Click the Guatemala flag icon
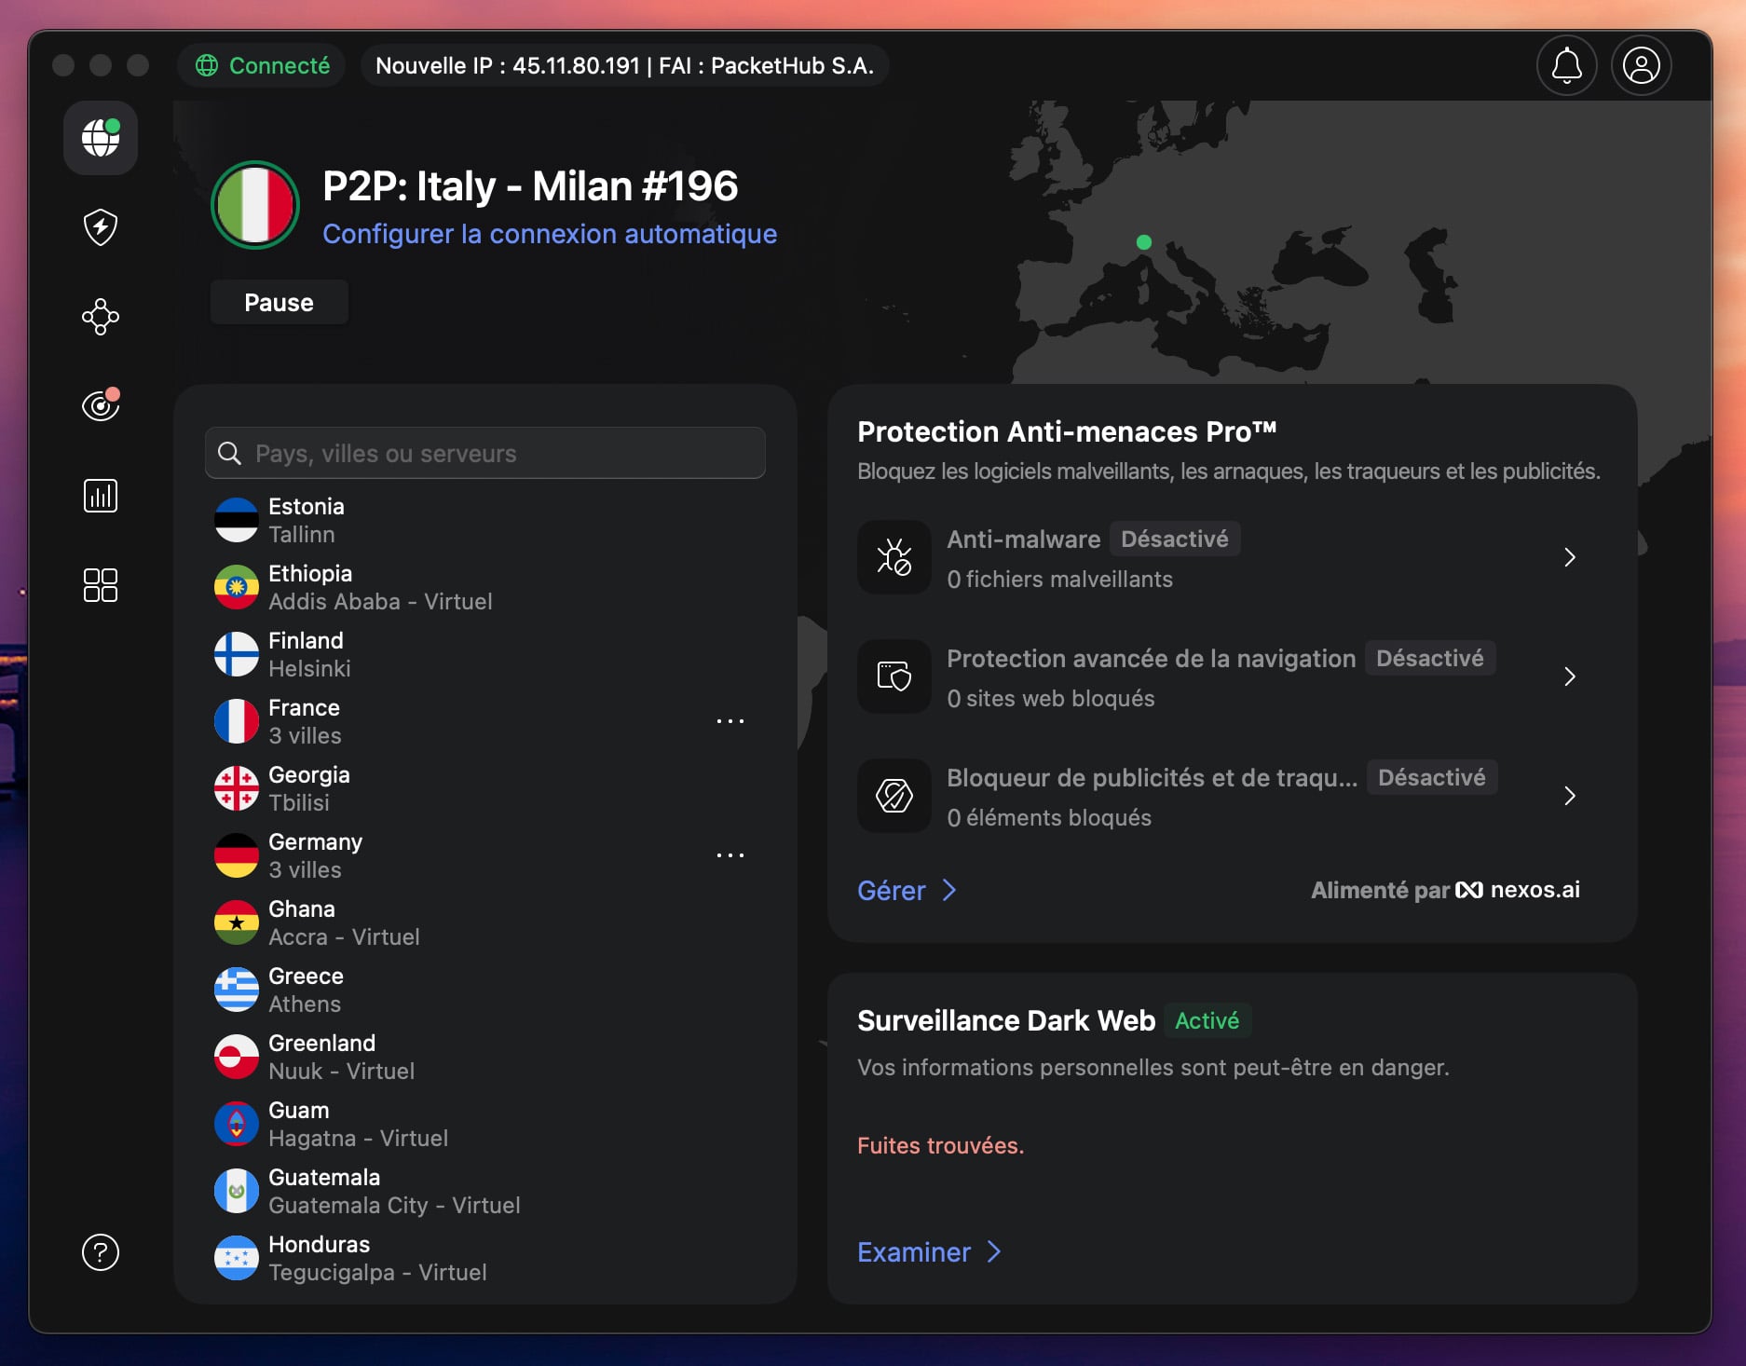 pyautogui.click(x=237, y=1191)
